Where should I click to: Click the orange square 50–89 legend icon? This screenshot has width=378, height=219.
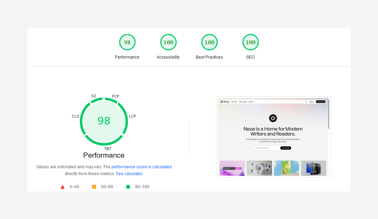[x=94, y=187]
